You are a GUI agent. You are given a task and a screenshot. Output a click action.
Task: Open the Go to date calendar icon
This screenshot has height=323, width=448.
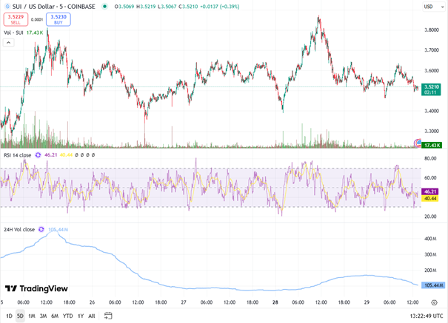(x=108, y=316)
